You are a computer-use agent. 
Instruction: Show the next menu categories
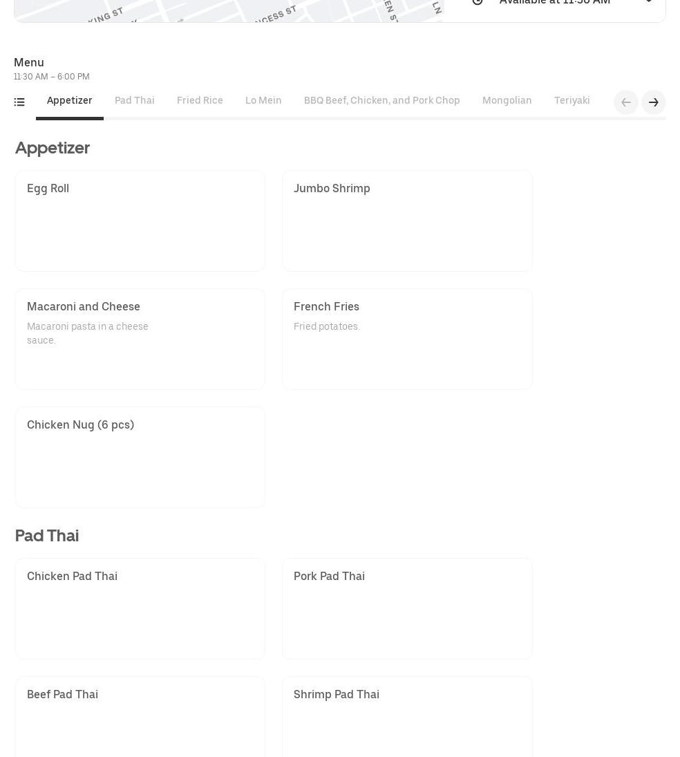click(654, 102)
